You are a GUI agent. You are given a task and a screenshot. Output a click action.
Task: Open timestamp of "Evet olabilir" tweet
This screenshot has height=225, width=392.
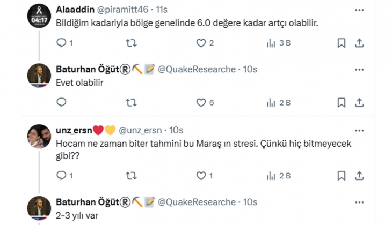point(250,69)
